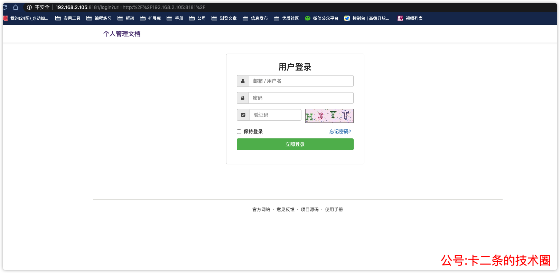Click the lock icon beside password field
Screen dimensions: 560x273
click(243, 98)
